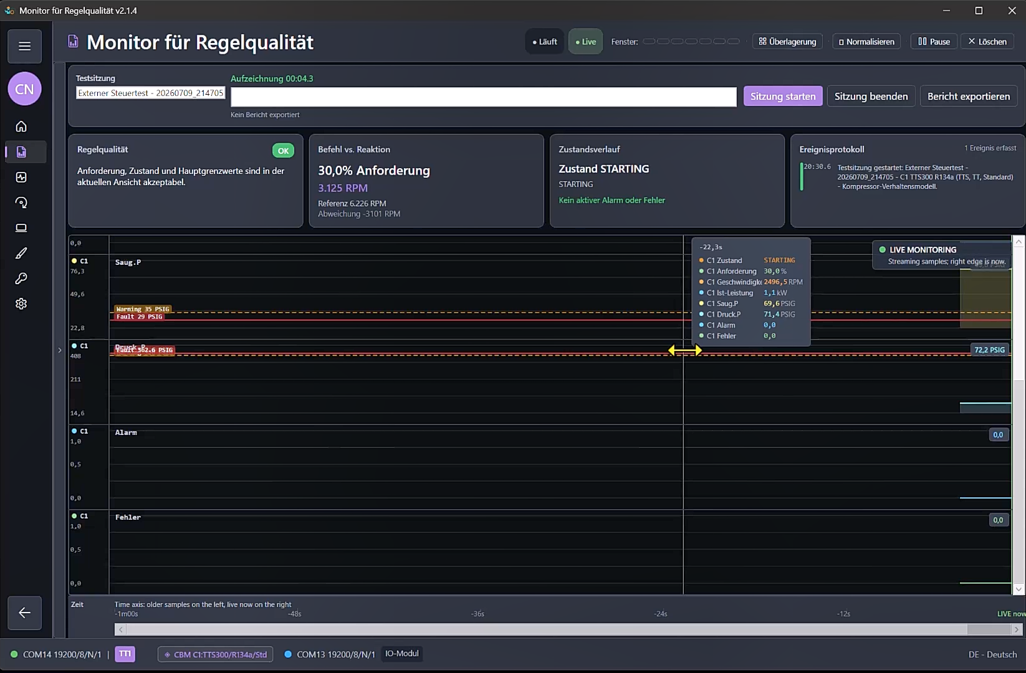1026x673 pixels.
Task: Click Sitzung starten
Action: (783, 96)
